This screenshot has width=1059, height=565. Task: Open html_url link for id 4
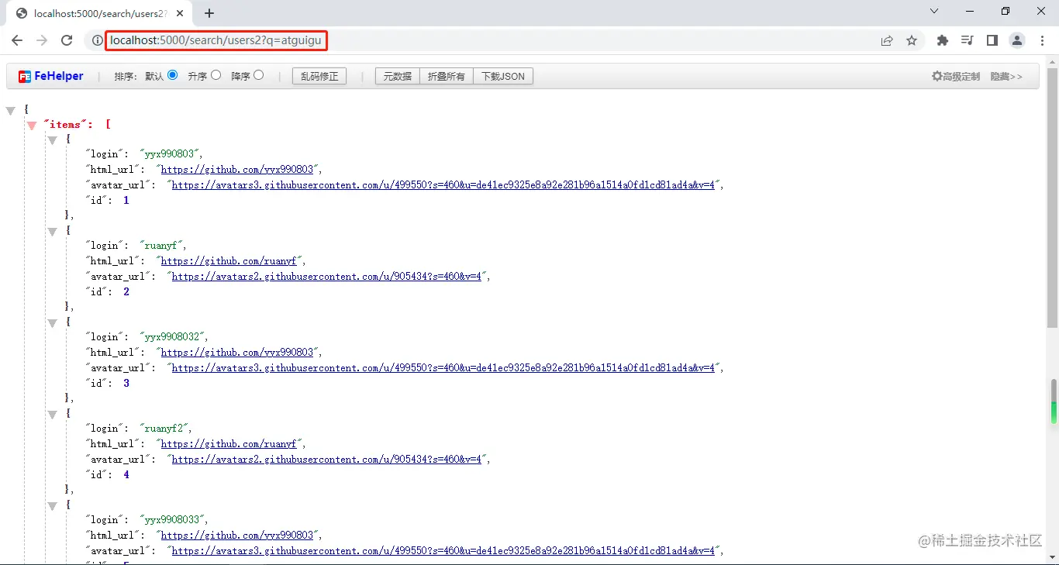(229, 444)
